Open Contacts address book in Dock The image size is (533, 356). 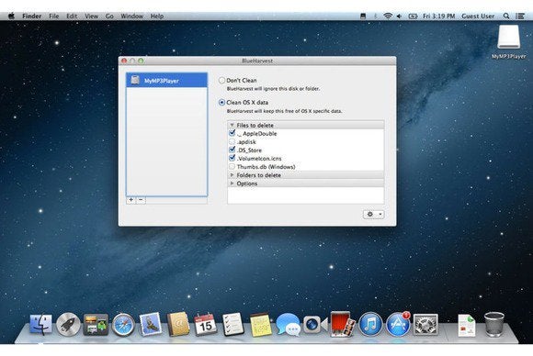coord(177,324)
